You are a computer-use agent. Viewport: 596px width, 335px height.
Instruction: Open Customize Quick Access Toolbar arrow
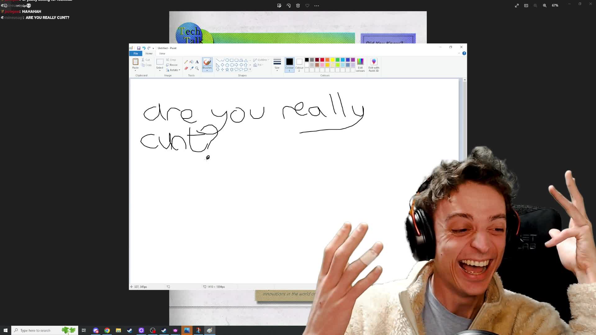point(153,48)
